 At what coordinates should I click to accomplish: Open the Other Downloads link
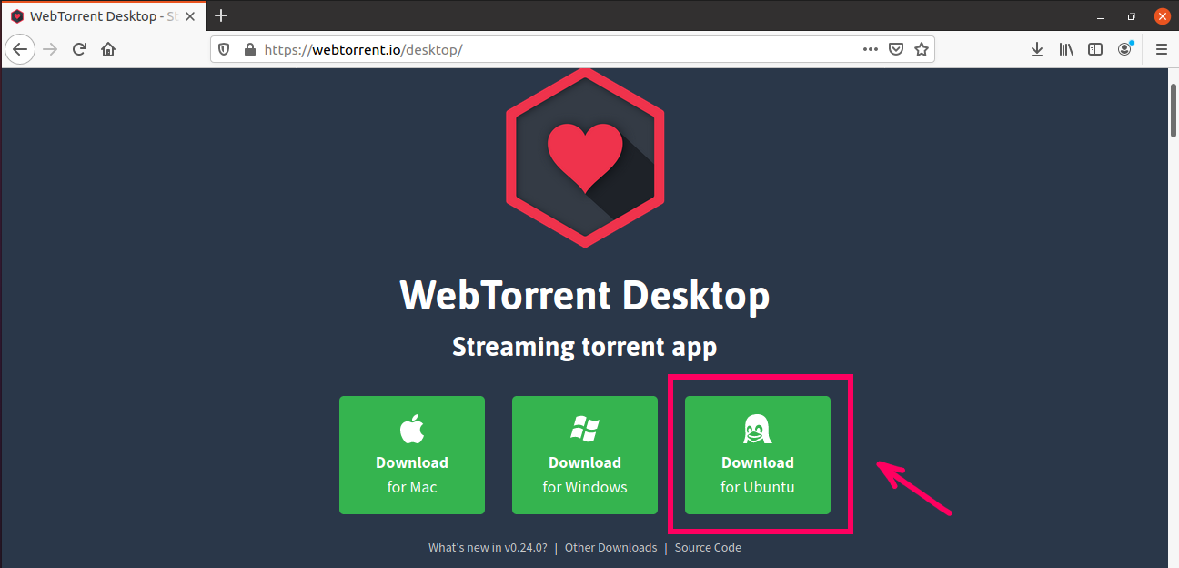point(610,548)
